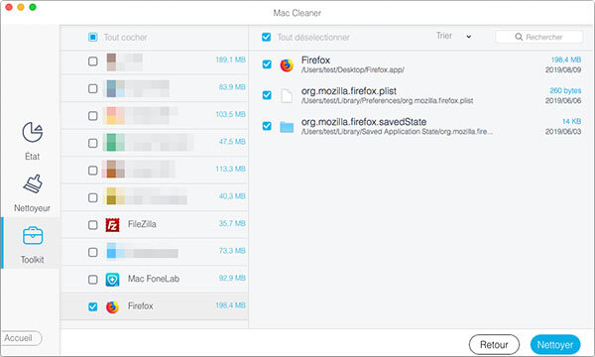Uncheck the Firefox.app file checkbox
This screenshot has width=595, height=357.
(x=267, y=64)
